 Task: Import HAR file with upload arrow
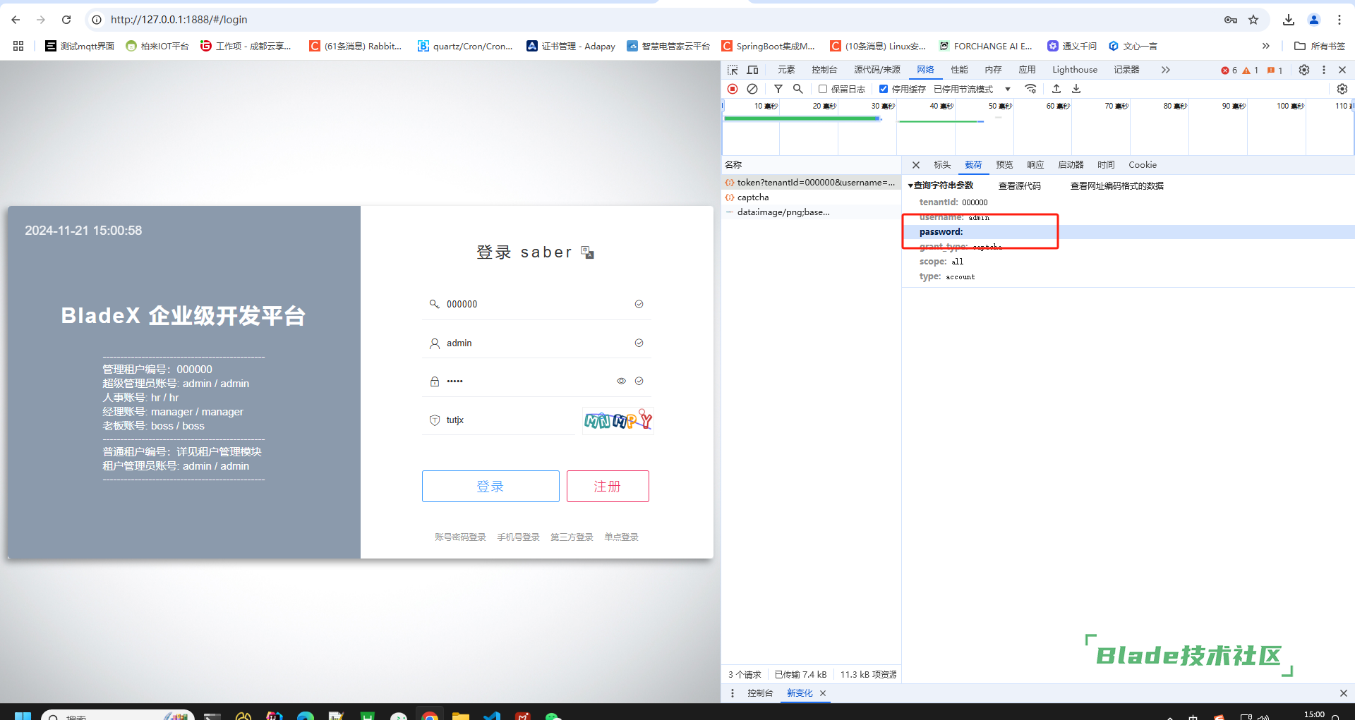coord(1056,89)
